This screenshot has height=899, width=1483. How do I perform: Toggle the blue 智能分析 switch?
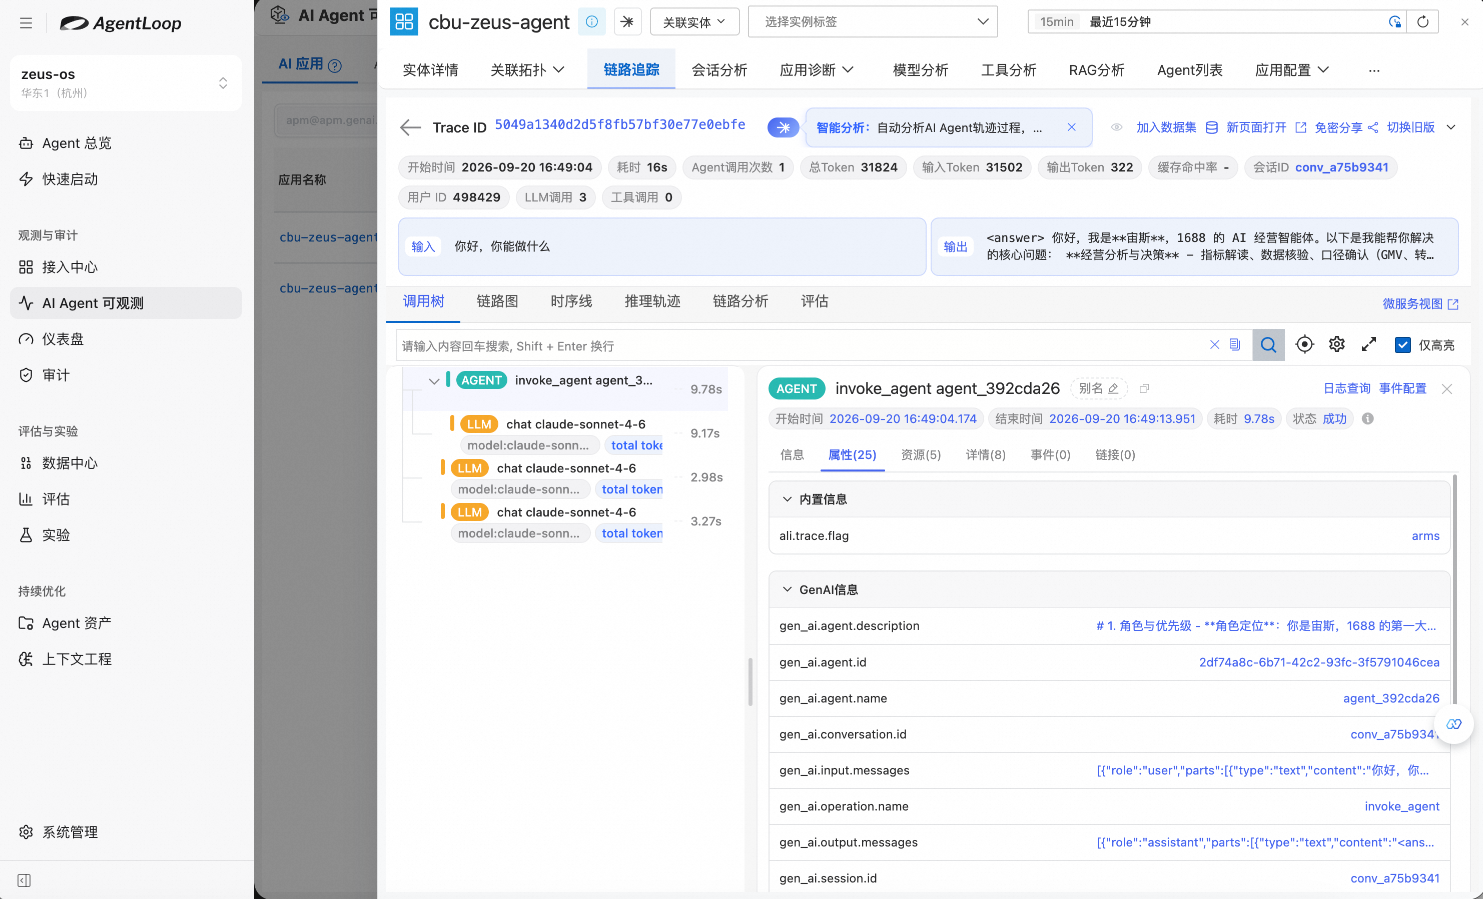tap(783, 127)
